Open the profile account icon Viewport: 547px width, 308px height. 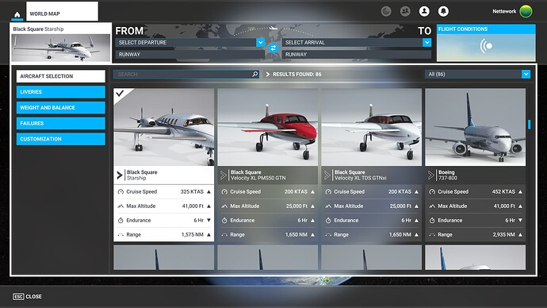(424, 12)
